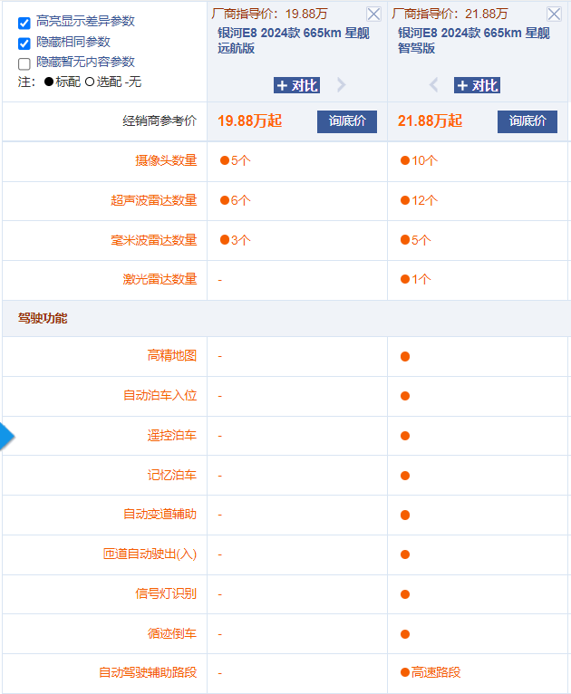Click 厂商指导价: 19.88万 text
The height and width of the screenshot is (694, 571).
[269, 14]
